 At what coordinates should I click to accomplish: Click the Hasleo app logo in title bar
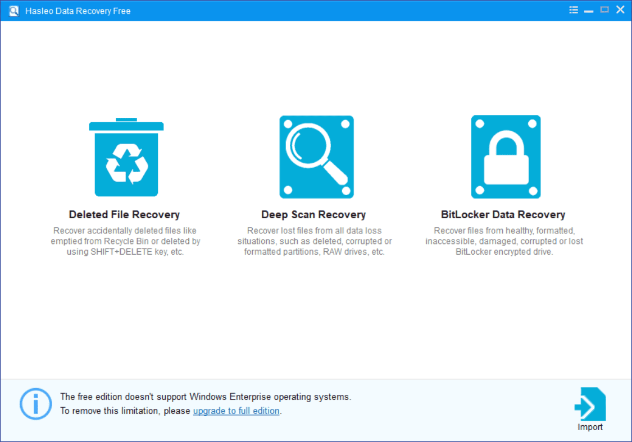tap(13, 11)
